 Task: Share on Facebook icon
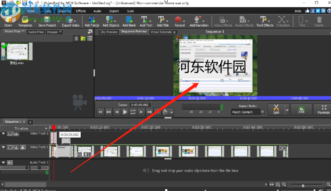click(312, 11)
